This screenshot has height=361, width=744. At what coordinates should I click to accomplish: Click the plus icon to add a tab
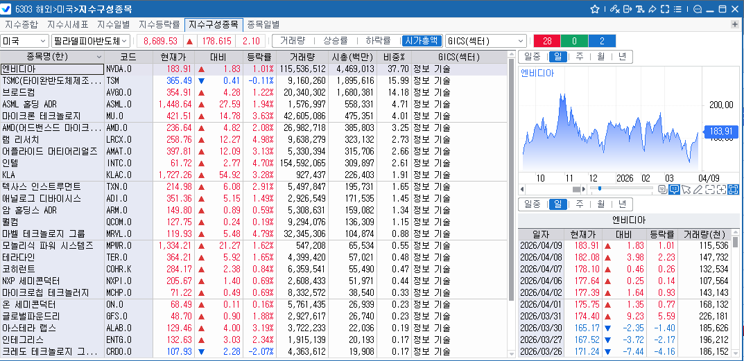click(x=736, y=24)
